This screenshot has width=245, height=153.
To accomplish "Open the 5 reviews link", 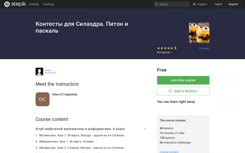I will pos(204,49).
